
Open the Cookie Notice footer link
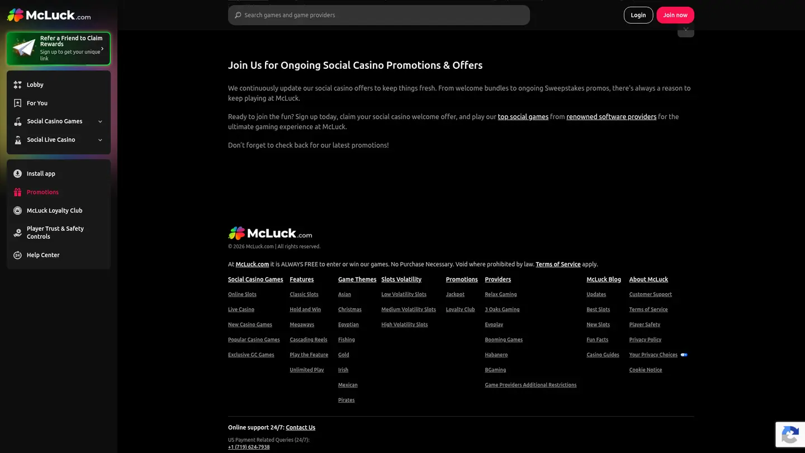[646, 370]
